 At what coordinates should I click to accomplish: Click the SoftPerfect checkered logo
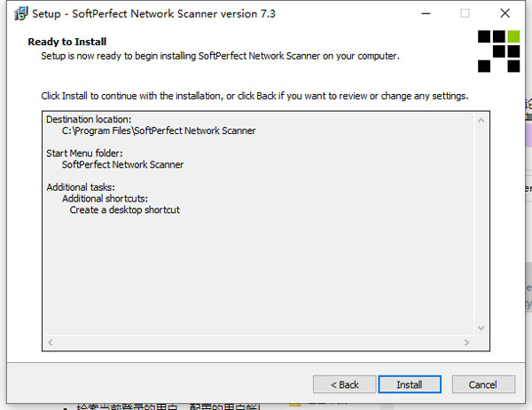coord(499,51)
